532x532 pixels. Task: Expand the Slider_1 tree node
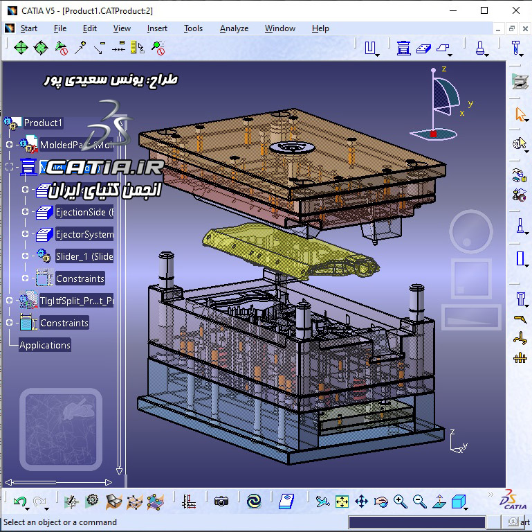click(25, 256)
